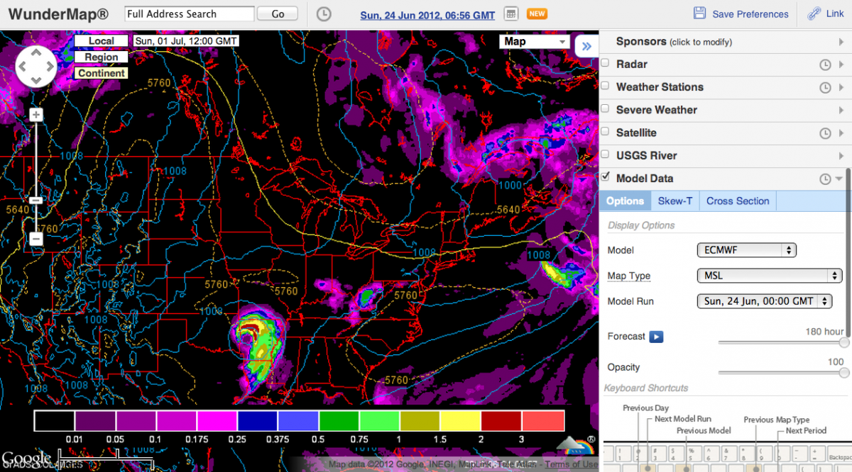Screen dimensions: 852x472
Task: Pan the map with the navigation circle
Action: coord(36,67)
